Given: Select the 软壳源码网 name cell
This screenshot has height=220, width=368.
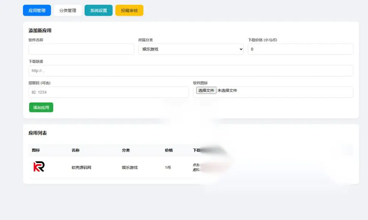Looking at the screenshot, I should 81,167.
